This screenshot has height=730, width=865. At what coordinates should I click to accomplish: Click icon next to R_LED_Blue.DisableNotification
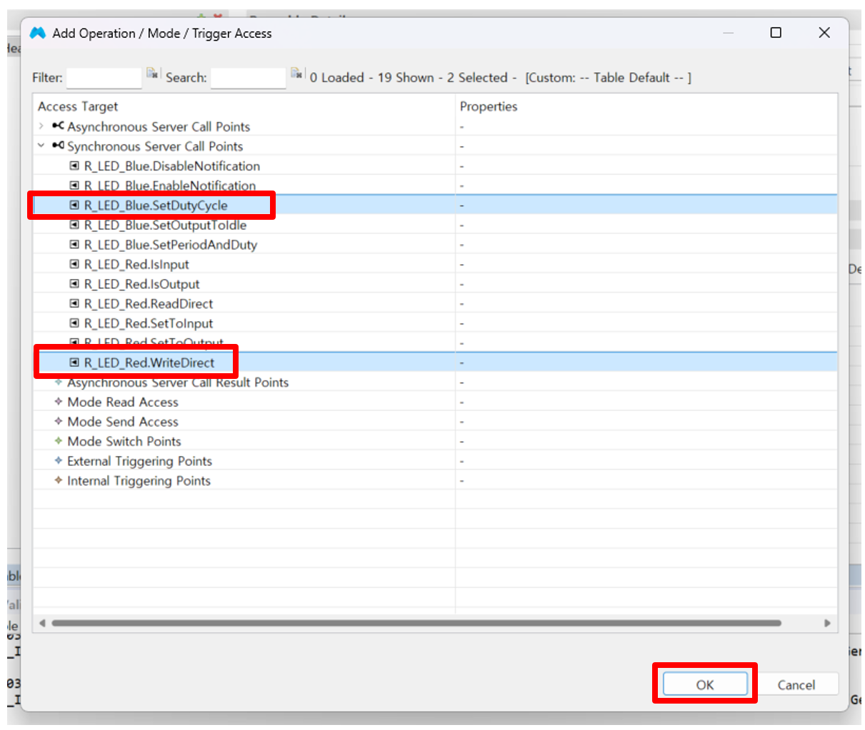(74, 166)
